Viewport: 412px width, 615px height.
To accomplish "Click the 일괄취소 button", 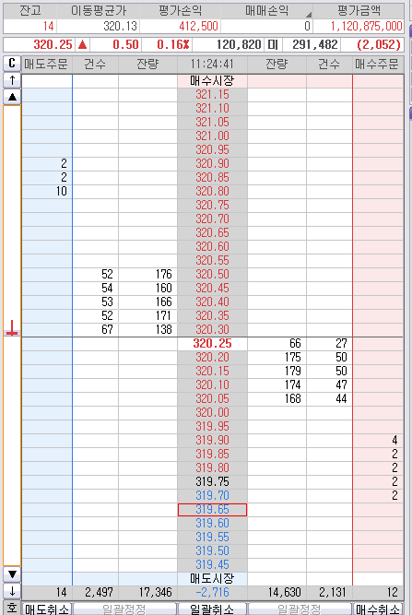I will [x=212, y=609].
